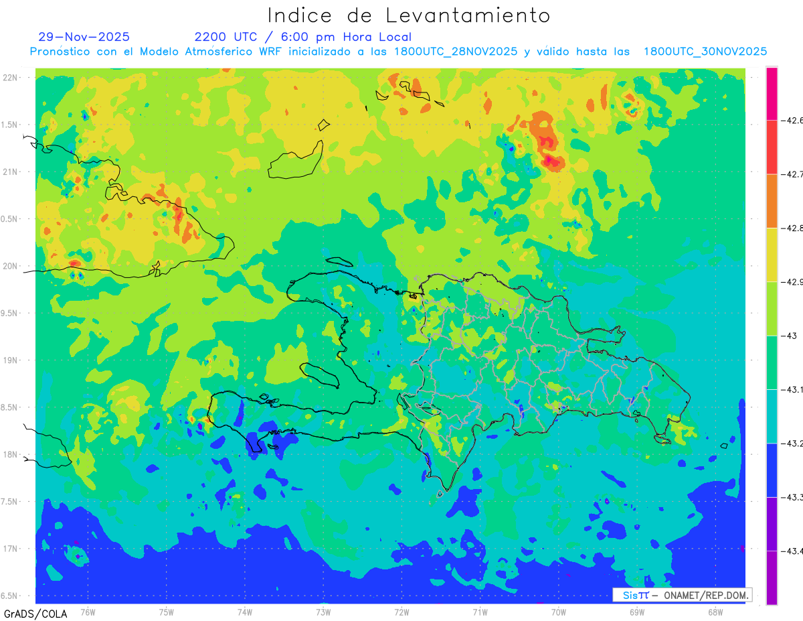This screenshot has width=803, height=621.
Task: Select the date text '29-Nov-2025'
Action: point(84,37)
